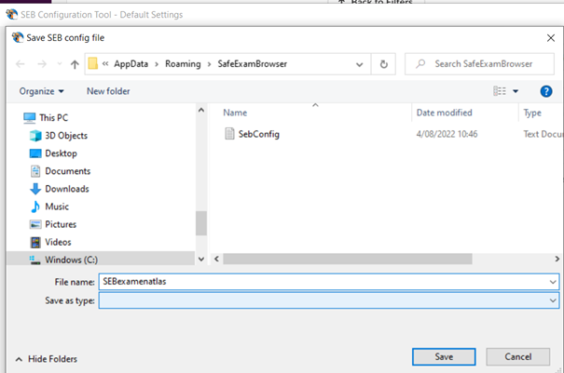Click the Refresh button in address bar

tap(383, 64)
